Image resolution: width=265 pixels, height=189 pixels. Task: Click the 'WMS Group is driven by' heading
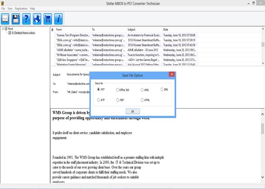pyautogui.click(x=71, y=113)
